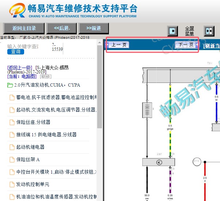
Task: Open 蓄电池,抗干扰滤波器 diagram entry
Action: click(x=56, y=97)
